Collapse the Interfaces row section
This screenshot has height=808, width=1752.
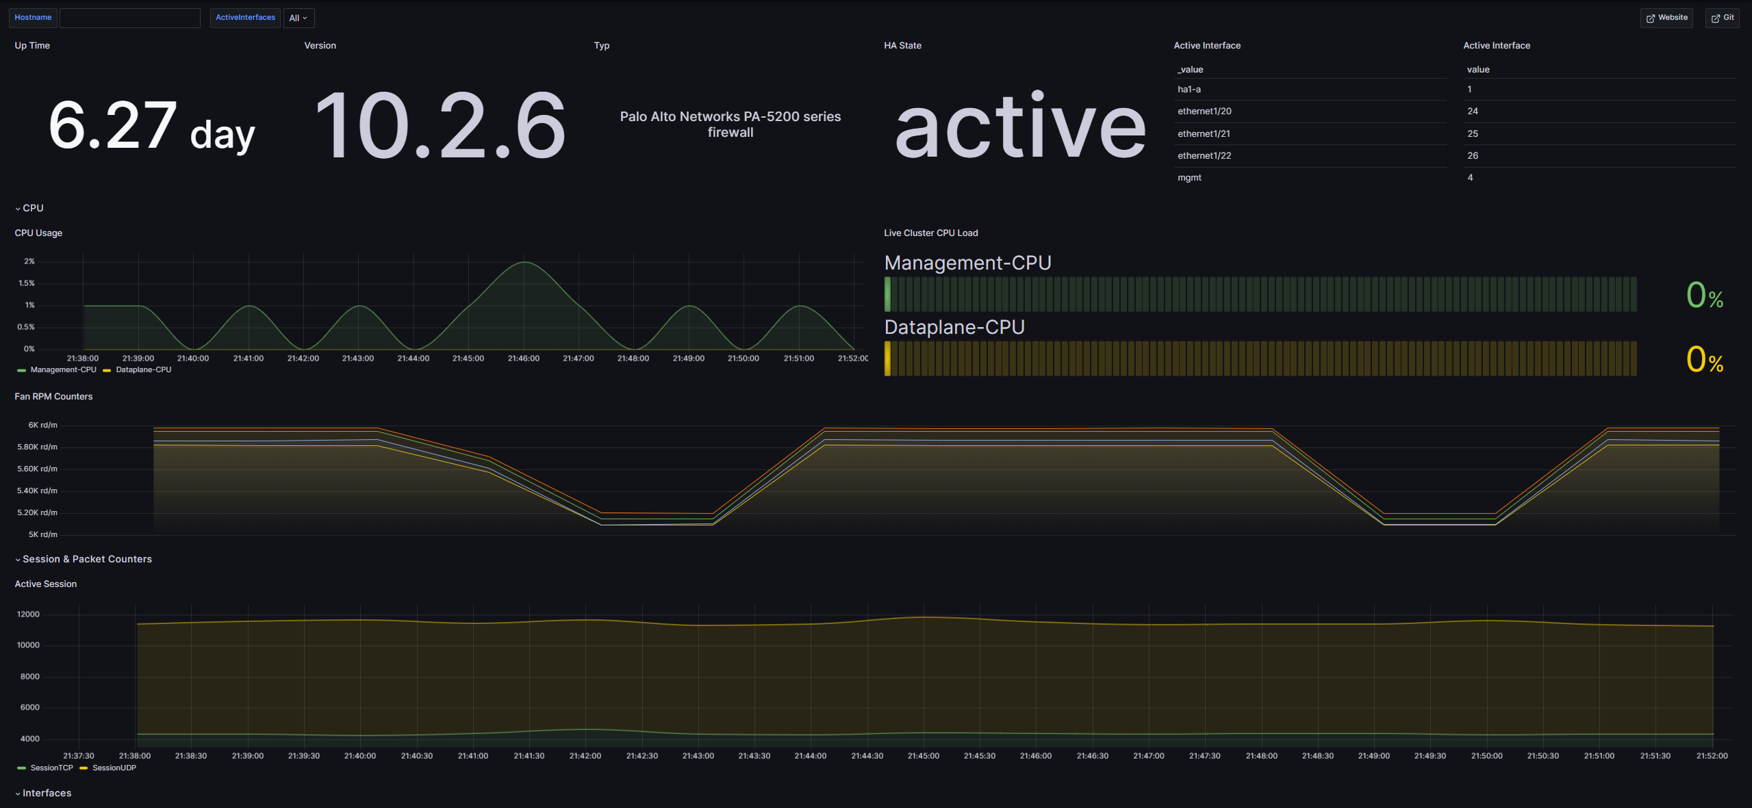pos(47,793)
